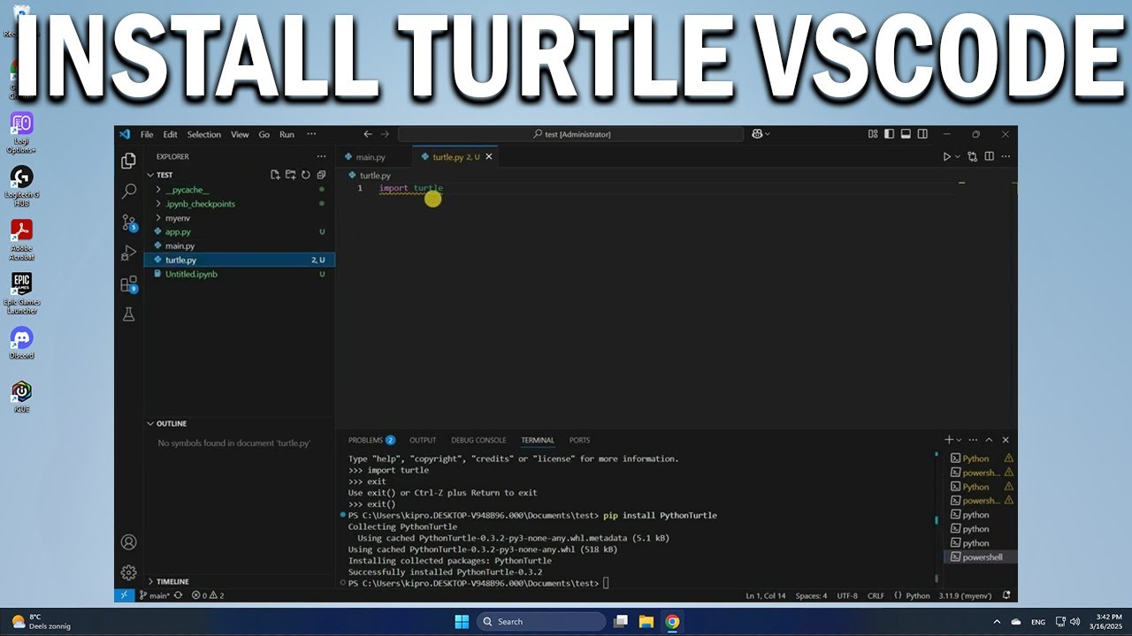Open app.py in the Explorer
Image resolution: width=1132 pixels, height=636 pixels.
pyautogui.click(x=239, y=232)
